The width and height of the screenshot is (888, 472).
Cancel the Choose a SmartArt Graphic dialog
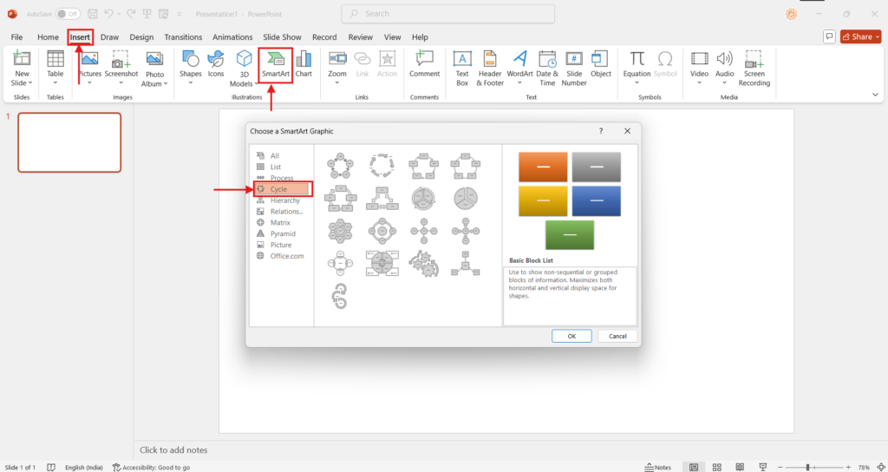coord(617,336)
